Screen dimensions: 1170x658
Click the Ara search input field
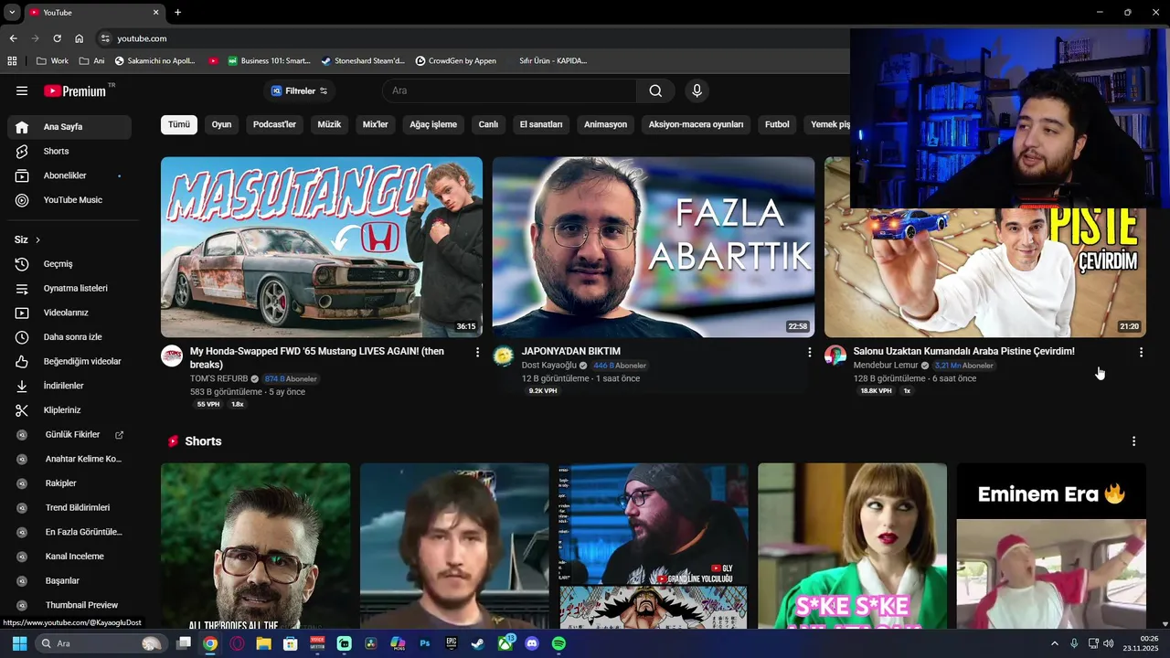pos(509,90)
